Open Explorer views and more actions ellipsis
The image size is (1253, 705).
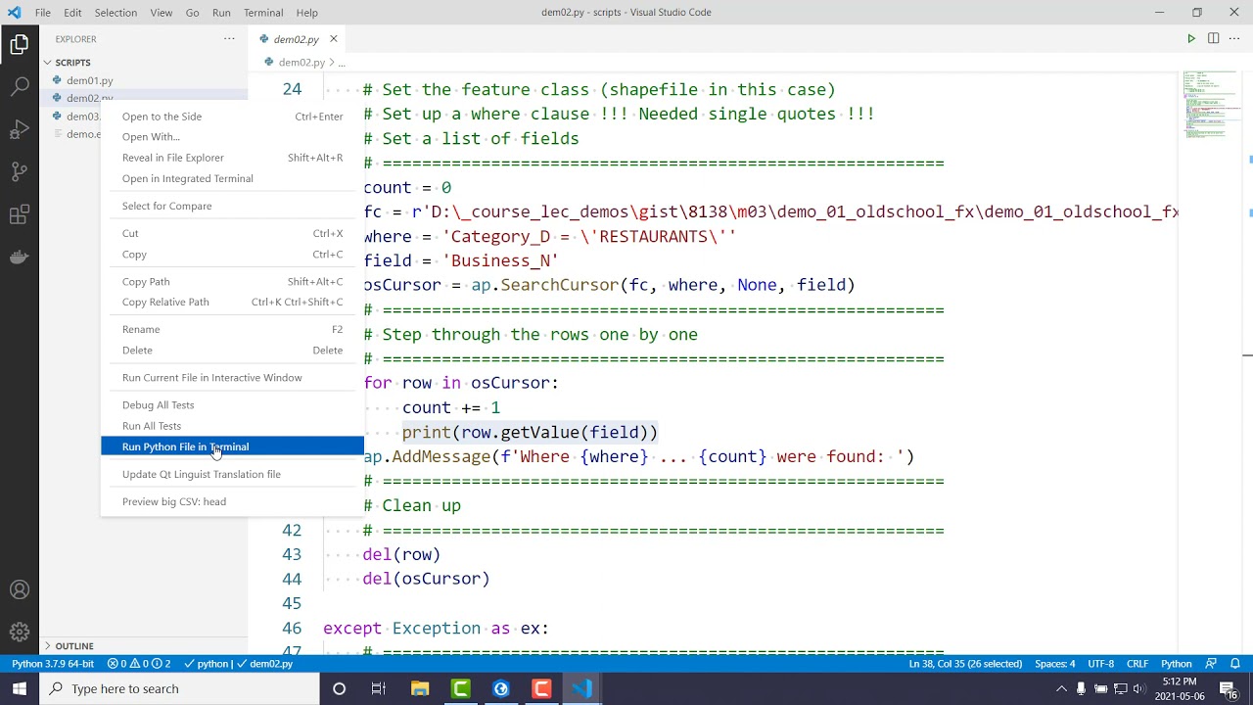click(x=229, y=39)
